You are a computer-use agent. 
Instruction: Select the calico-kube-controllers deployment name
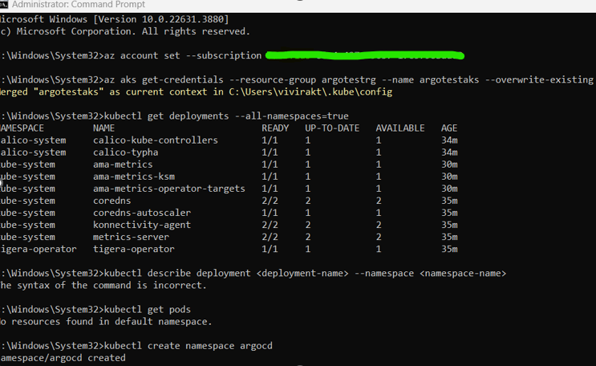155,140
